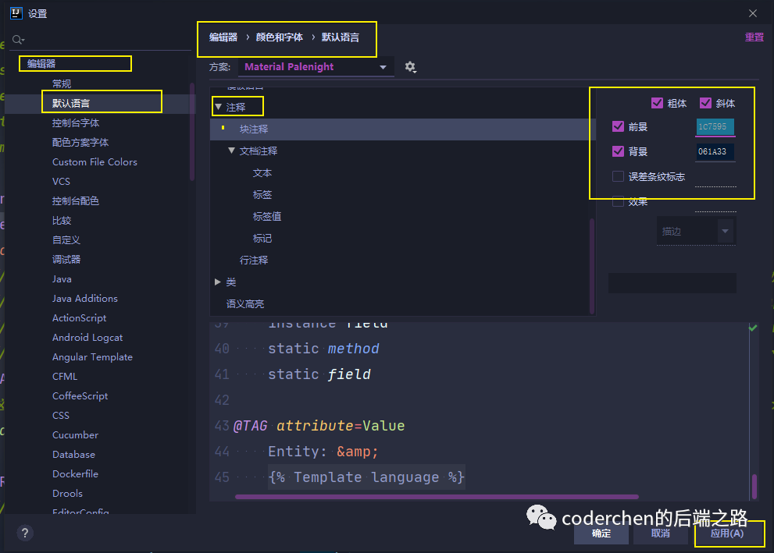
Task: Click '@TAG' in the preview code
Action: 250,426
